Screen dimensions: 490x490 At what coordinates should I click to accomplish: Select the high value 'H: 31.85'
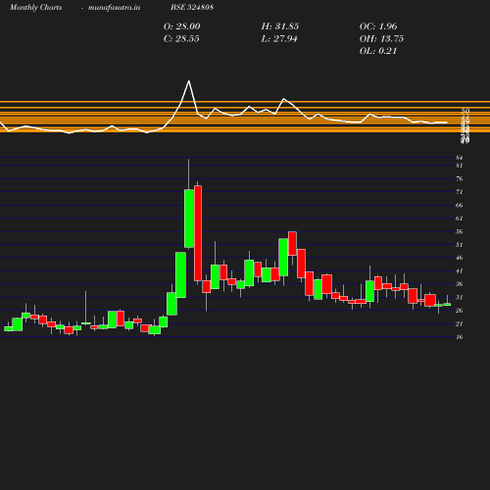(x=280, y=26)
